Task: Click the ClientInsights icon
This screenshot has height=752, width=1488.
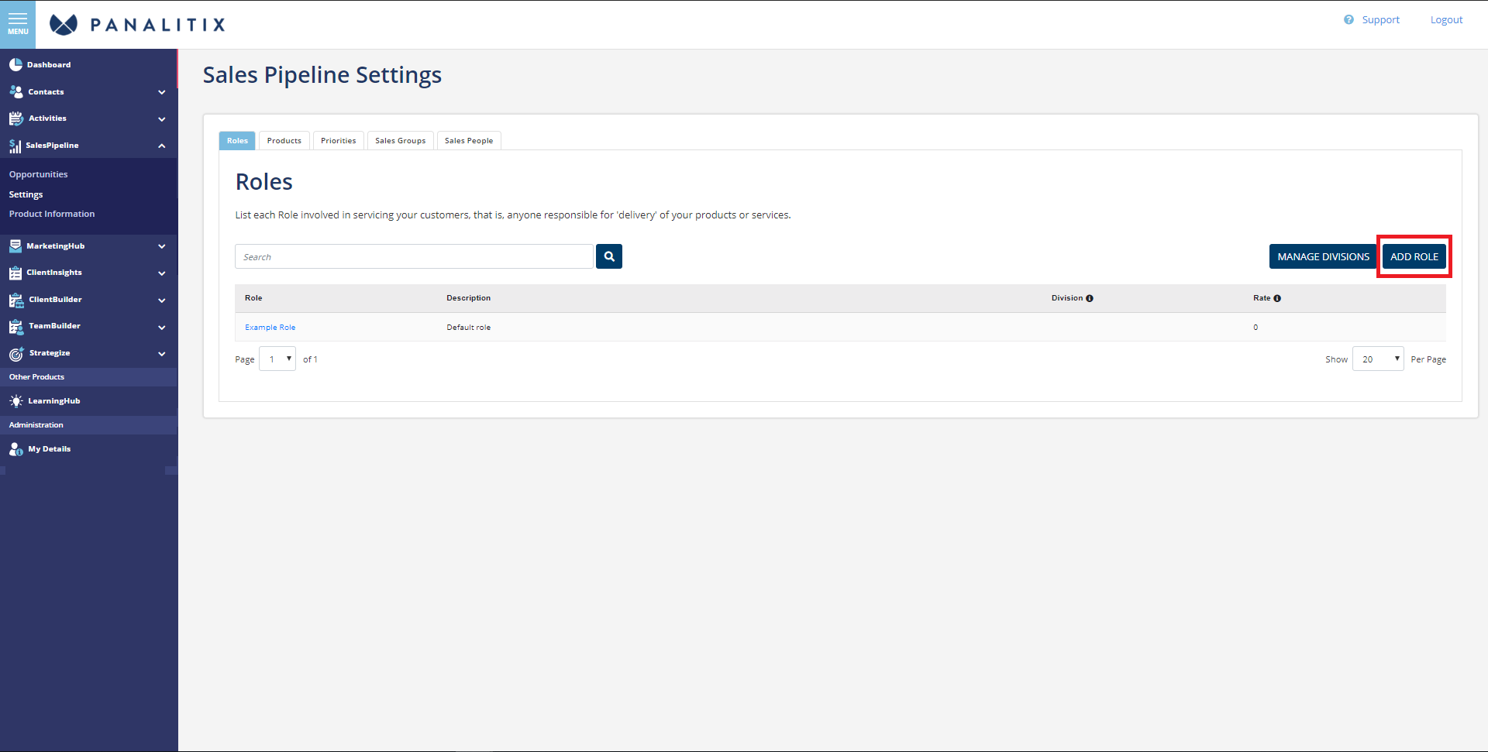Action: [x=15, y=273]
